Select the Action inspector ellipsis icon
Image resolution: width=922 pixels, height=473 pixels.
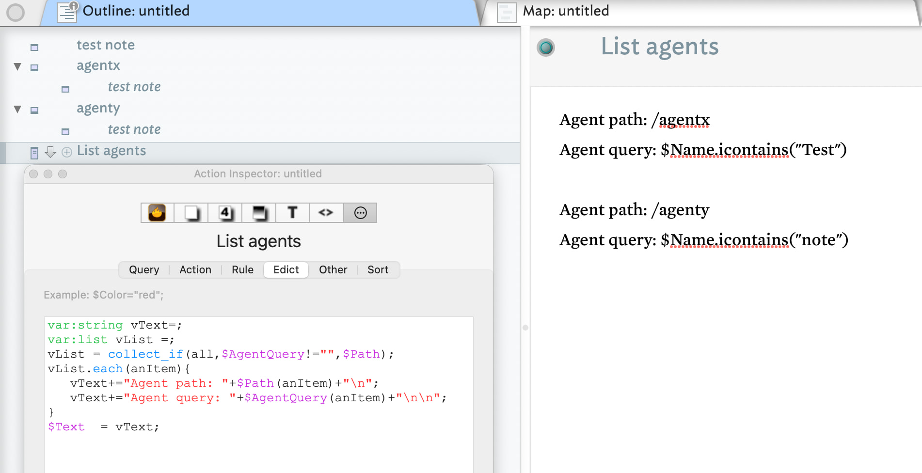pos(360,213)
